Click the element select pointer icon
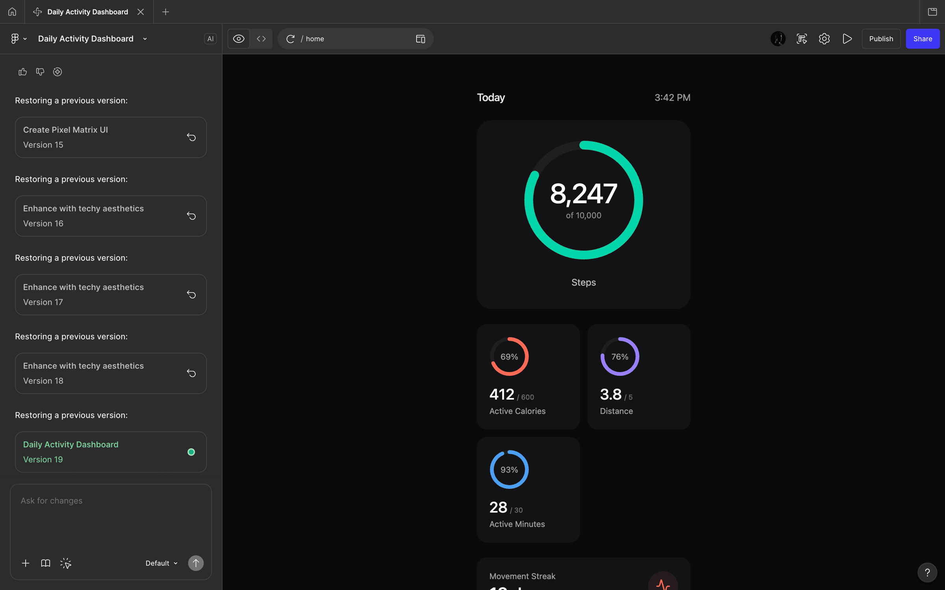 (66, 563)
